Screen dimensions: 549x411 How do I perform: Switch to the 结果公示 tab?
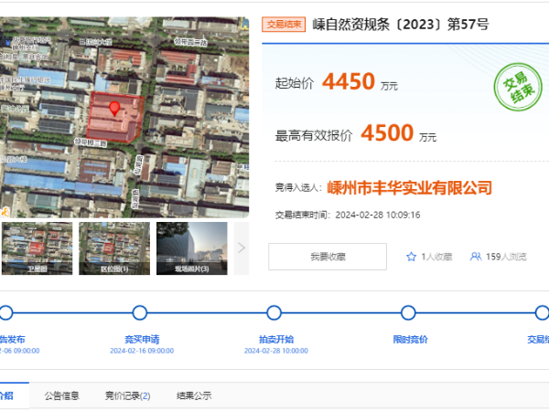pos(194,395)
